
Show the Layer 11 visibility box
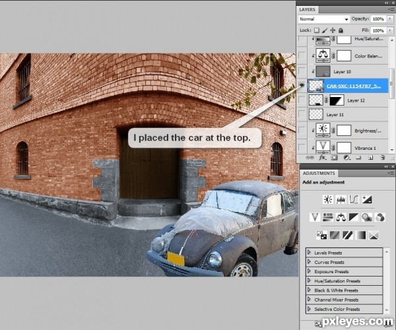tap(302, 114)
